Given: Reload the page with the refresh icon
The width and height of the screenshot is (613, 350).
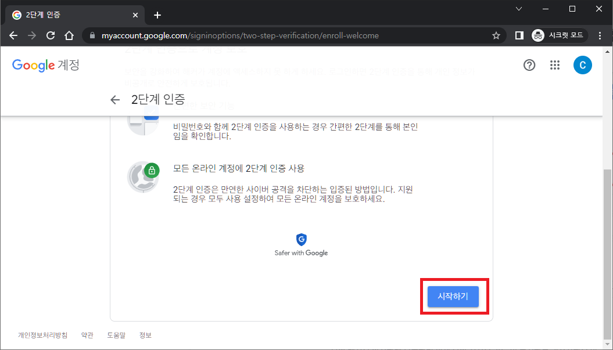Looking at the screenshot, I should tap(51, 35).
